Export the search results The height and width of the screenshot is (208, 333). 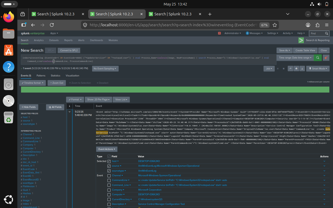click(302, 69)
